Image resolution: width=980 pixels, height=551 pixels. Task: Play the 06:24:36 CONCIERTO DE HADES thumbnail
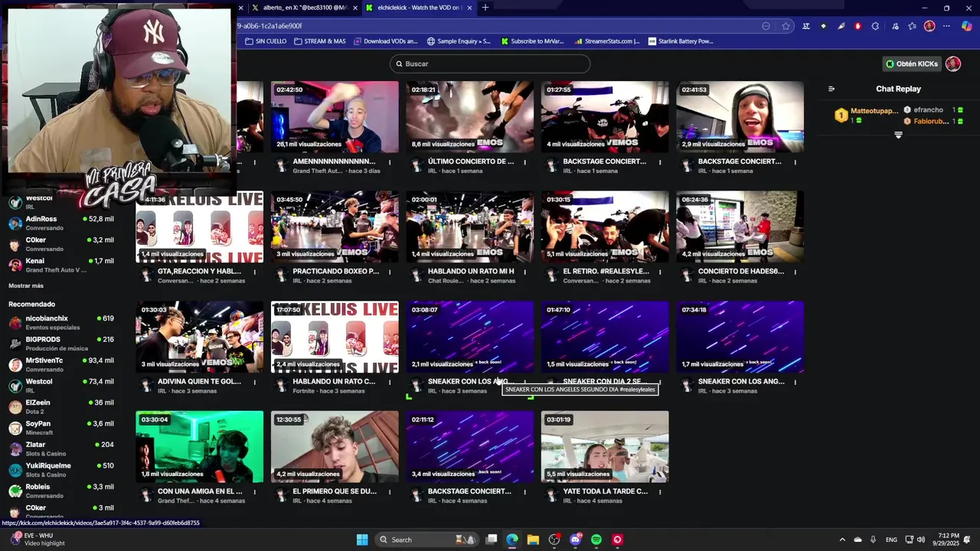[740, 227]
